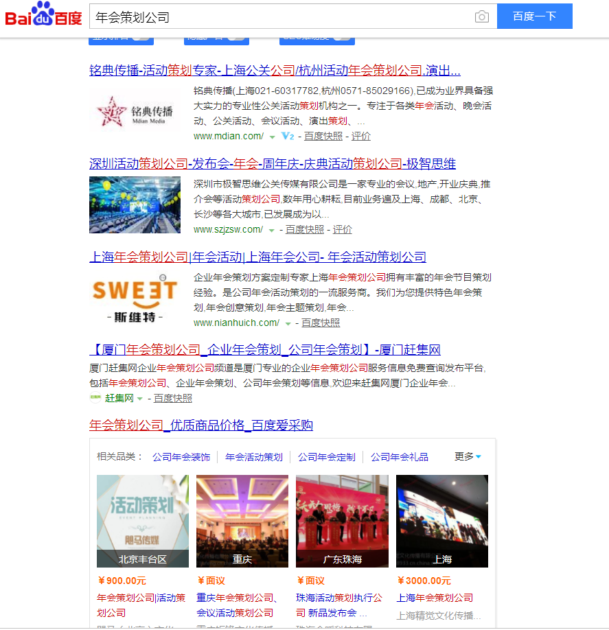This screenshot has width=609, height=630.
Task: Open image search via the camera icon
Action: 481,16
